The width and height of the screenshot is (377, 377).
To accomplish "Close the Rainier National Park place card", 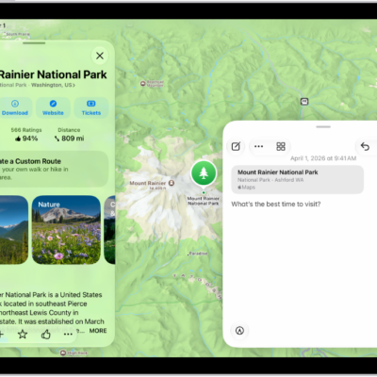I will [x=100, y=56].
